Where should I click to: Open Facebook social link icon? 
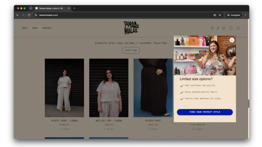pos(218,28)
